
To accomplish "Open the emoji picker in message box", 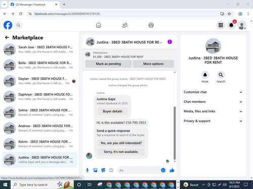I will pos(163,170).
